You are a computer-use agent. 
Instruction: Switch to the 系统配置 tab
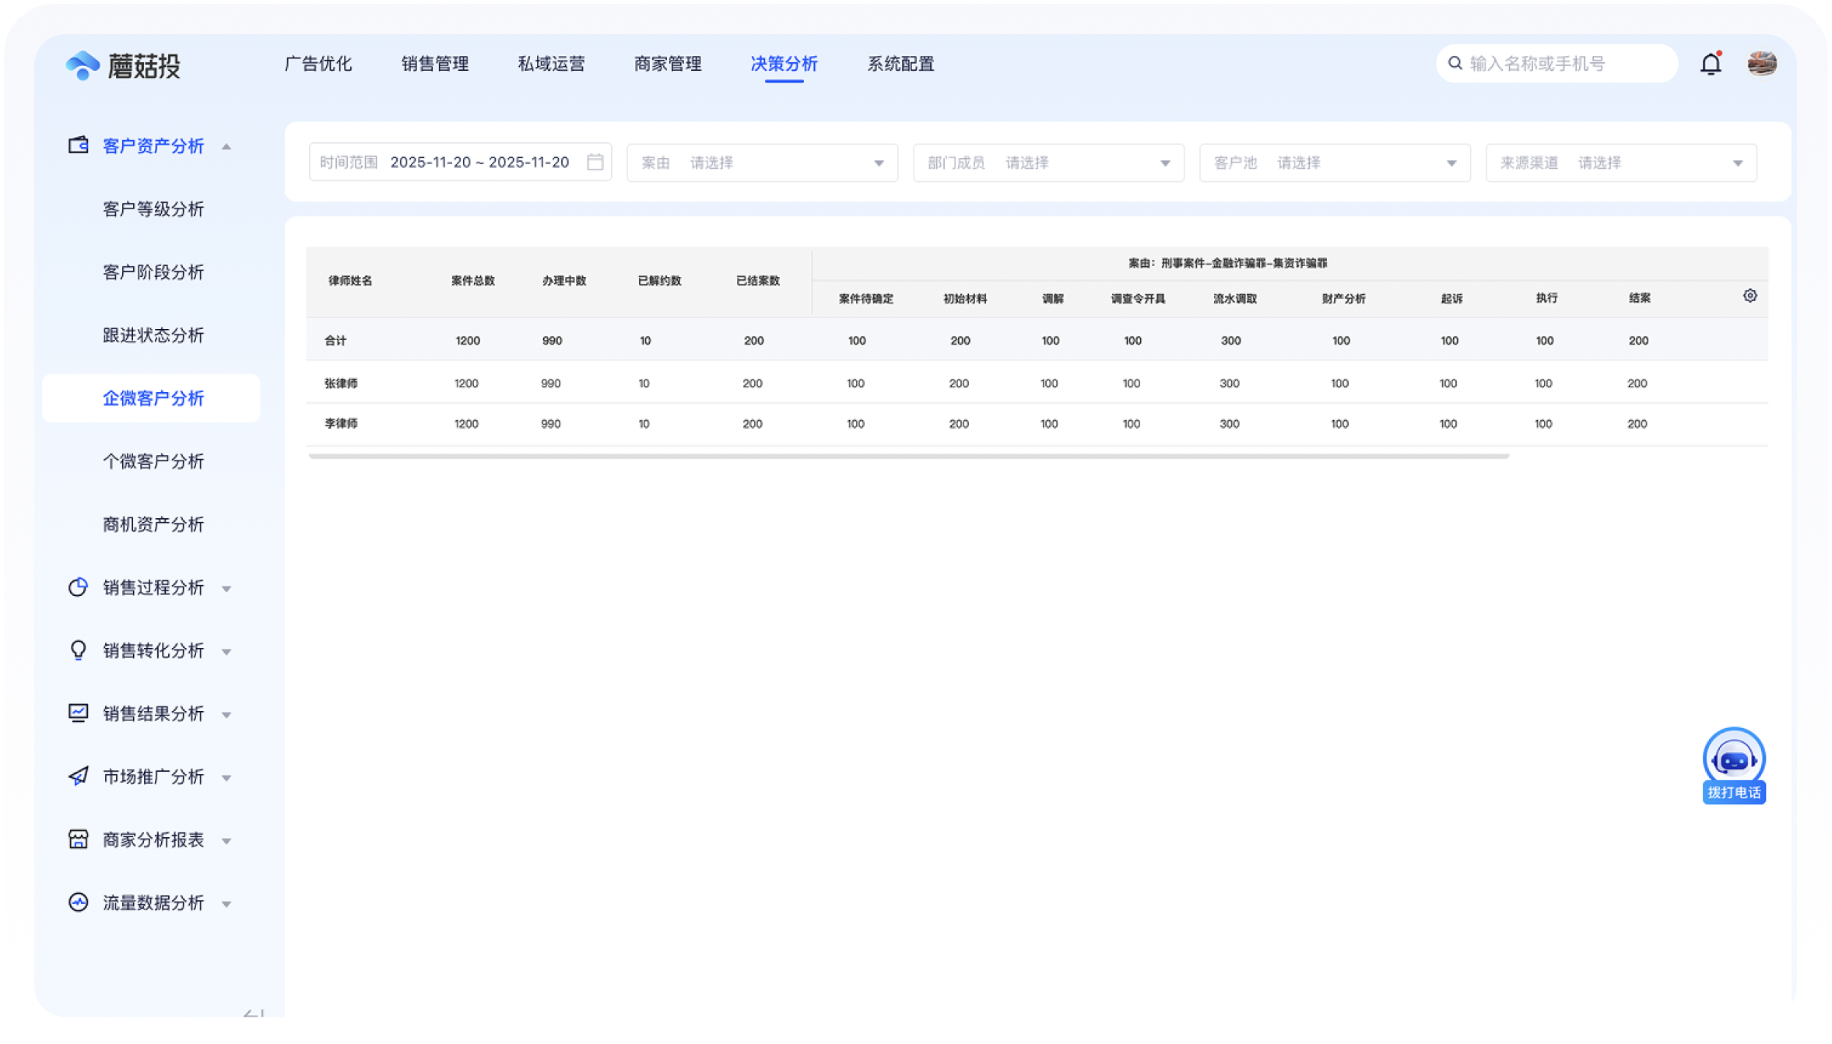point(900,64)
